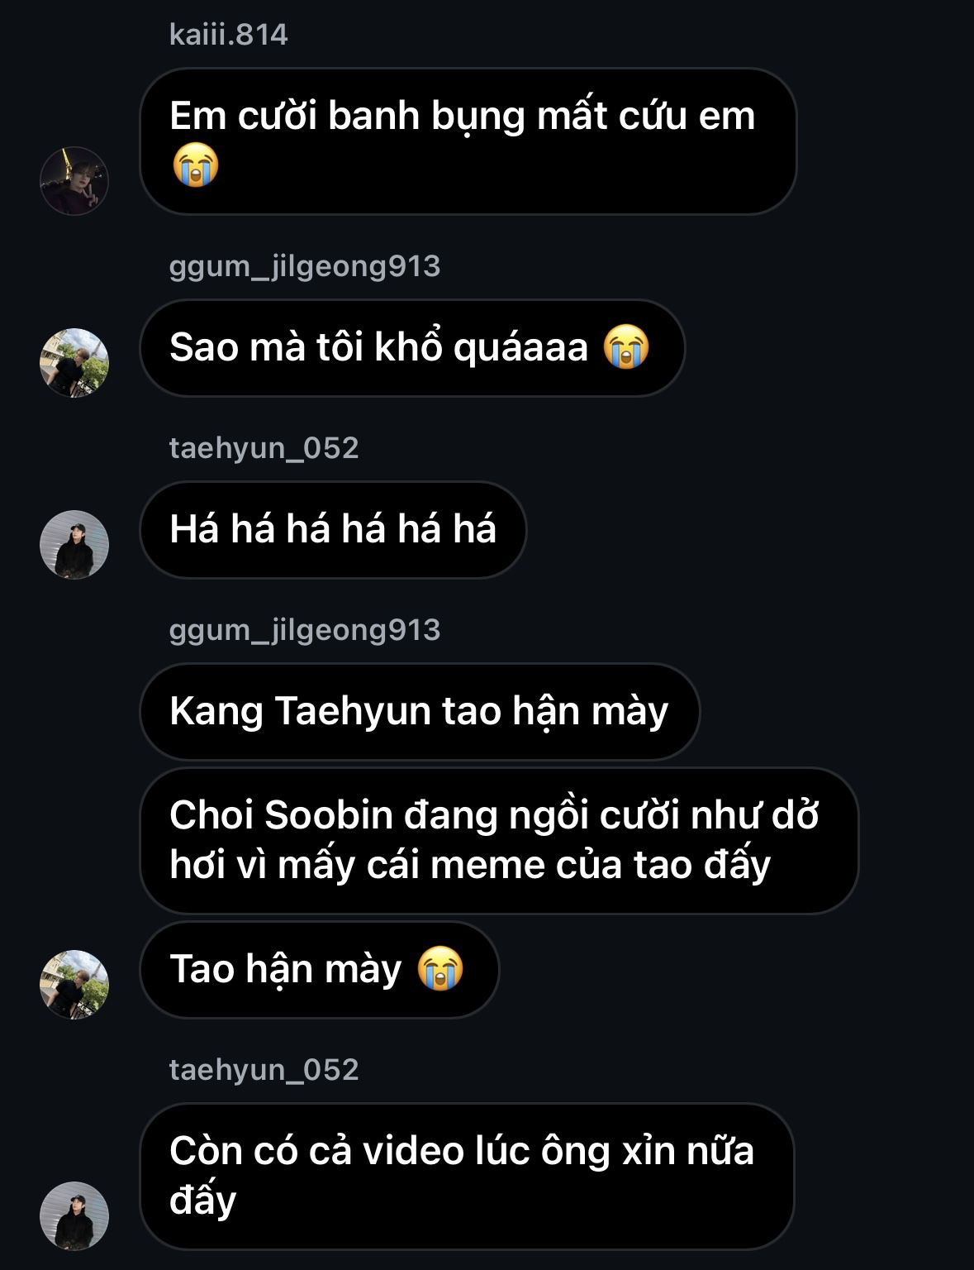The width and height of the screenshot is (974, 1270).
Task: Tap avatar beside "Há há há há" message
Action: tap(74, 545)
